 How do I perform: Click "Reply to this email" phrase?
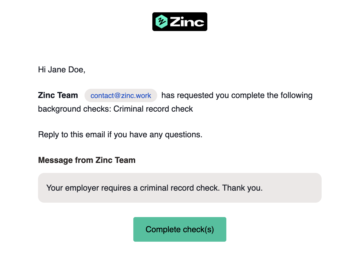point(72,134)
